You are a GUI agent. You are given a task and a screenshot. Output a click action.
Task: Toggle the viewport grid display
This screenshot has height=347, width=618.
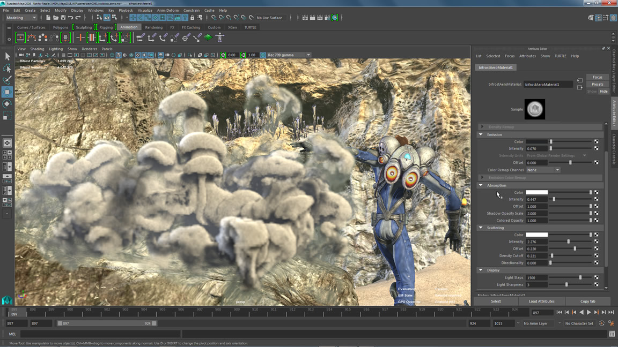[x=63, y=55]
